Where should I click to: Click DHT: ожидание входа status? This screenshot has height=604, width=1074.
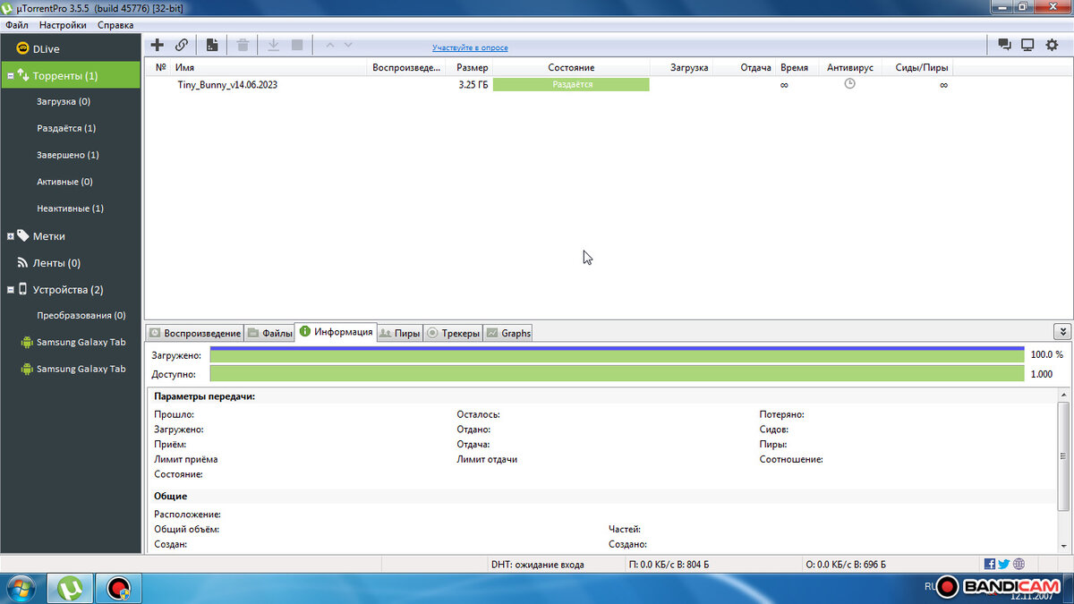(x=537, y=565)
